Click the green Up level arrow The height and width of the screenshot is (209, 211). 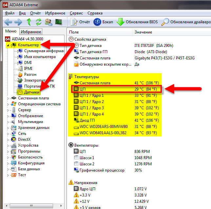pos(29,22)
